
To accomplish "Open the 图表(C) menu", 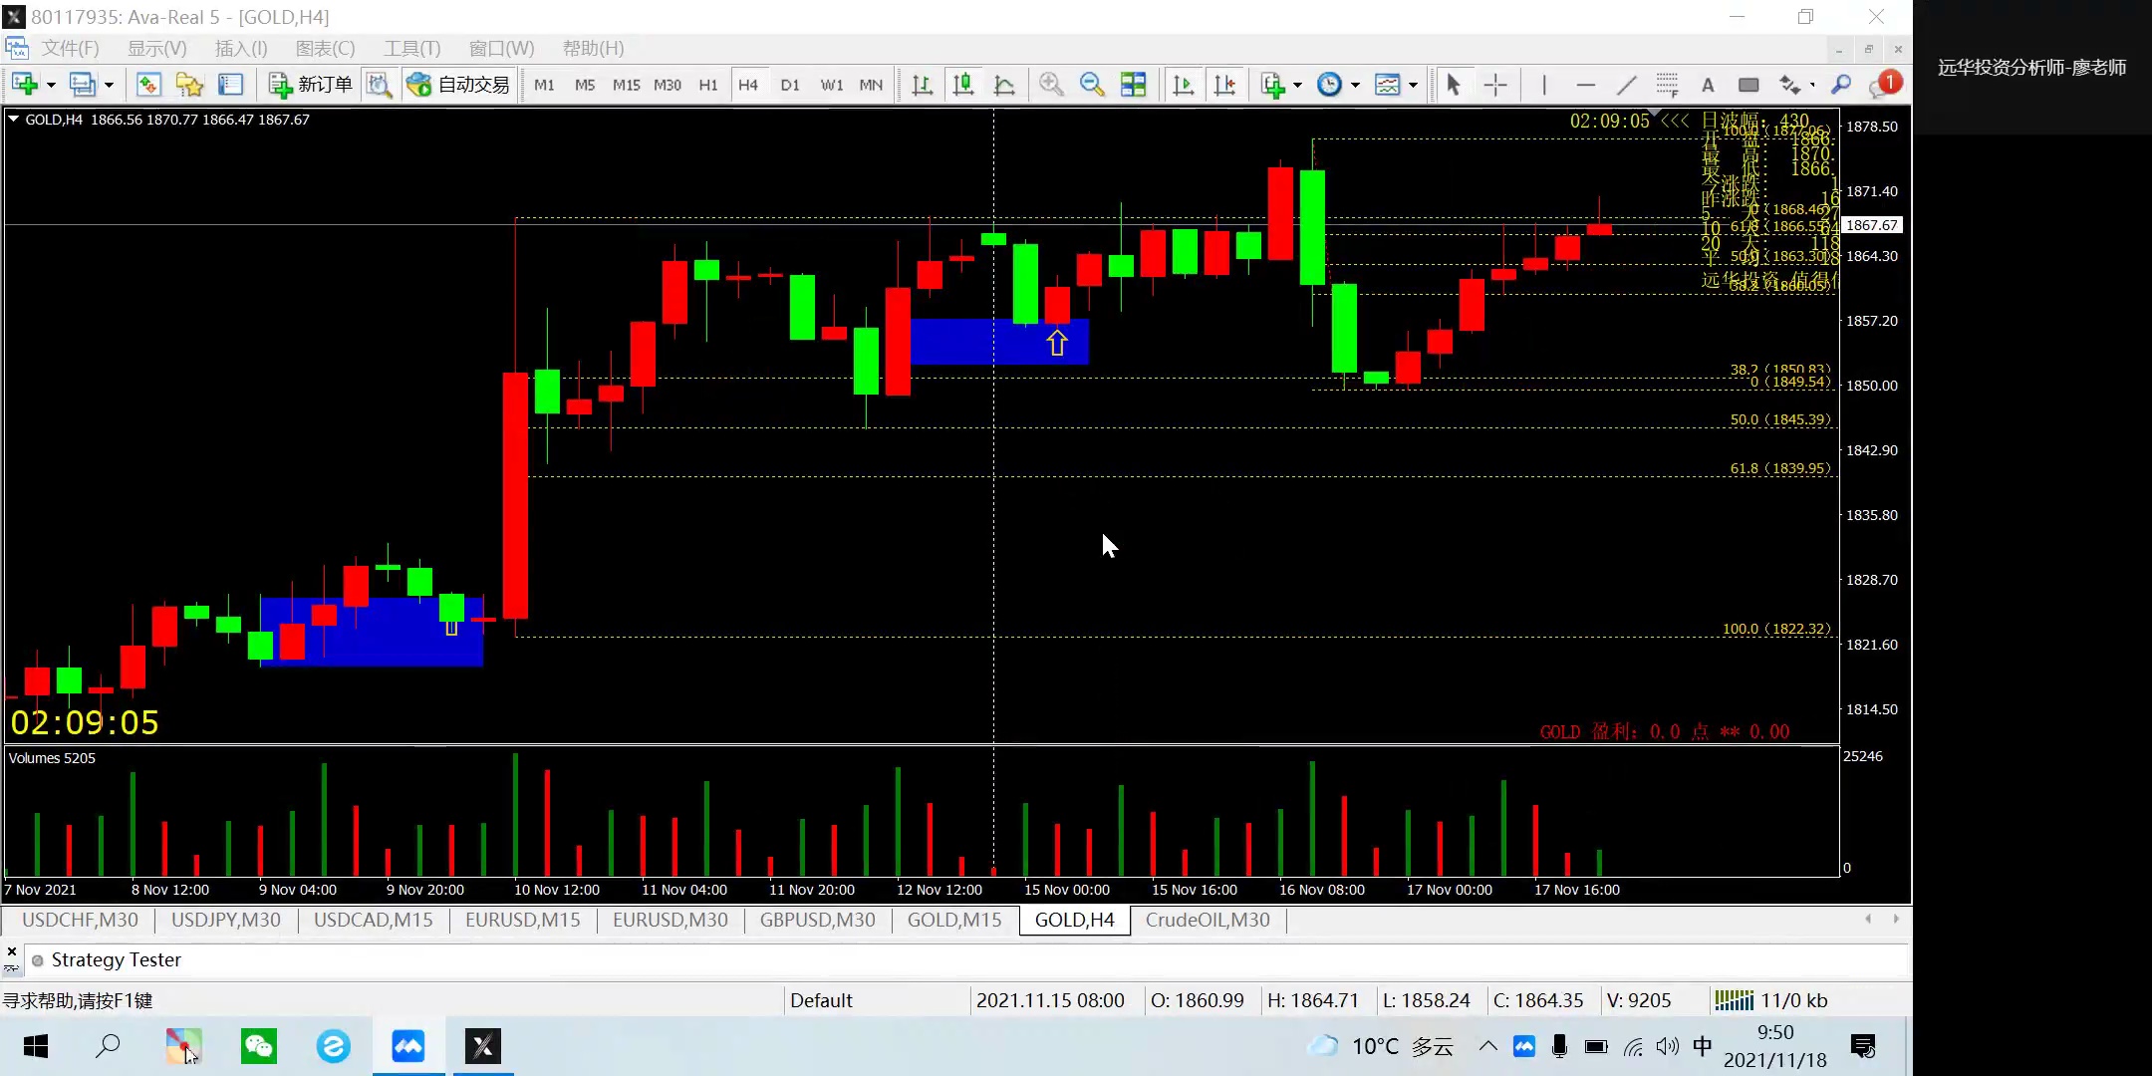I will pyautogui.click(x=325, y=48).
